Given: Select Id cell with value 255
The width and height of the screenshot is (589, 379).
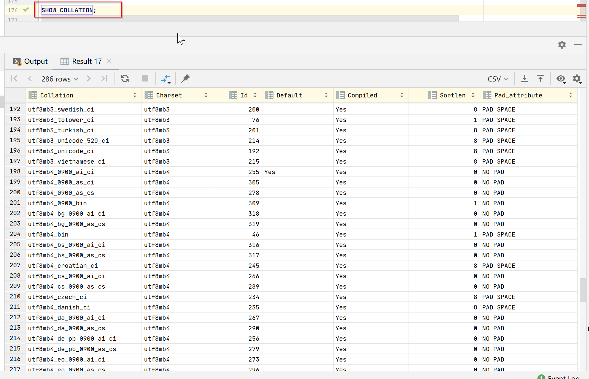Looking at the screenshot, I should [237, 172].
